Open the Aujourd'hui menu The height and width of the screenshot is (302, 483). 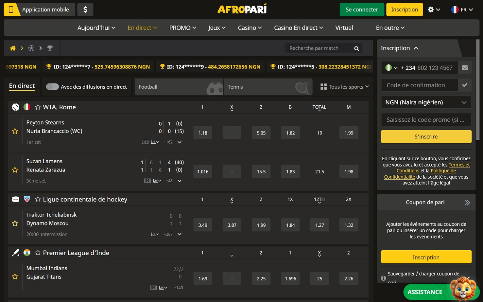coord(96,28)
